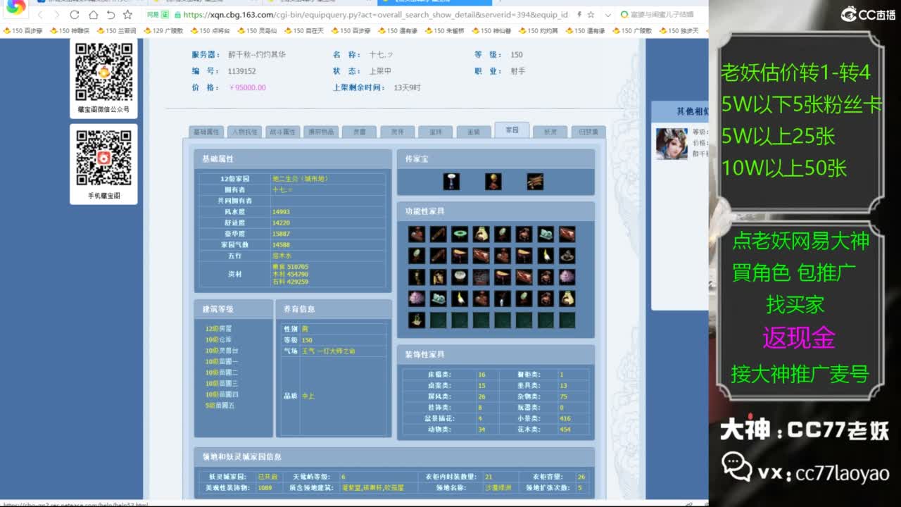Open bookmark 150 独步天
The width and height of the screenshot is (901, 507).
(679, 31)
